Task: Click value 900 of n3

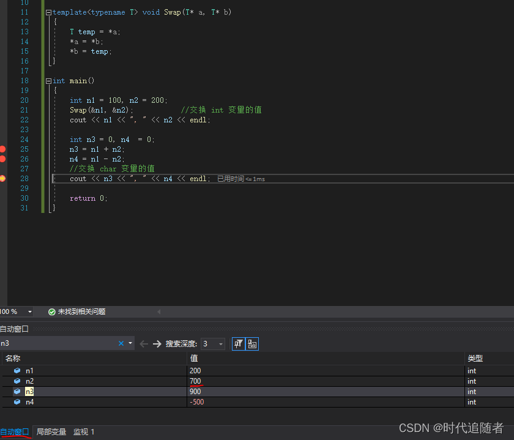Action: (195, 392)
